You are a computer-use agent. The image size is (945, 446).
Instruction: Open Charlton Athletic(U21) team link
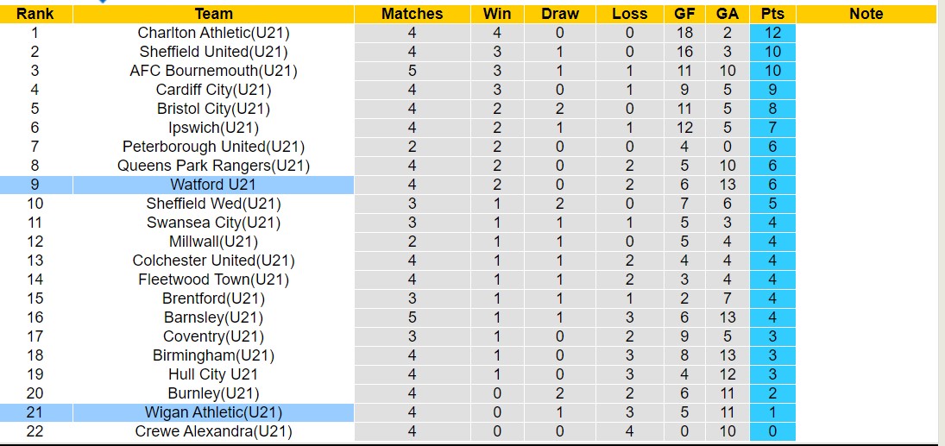(213, 33)
